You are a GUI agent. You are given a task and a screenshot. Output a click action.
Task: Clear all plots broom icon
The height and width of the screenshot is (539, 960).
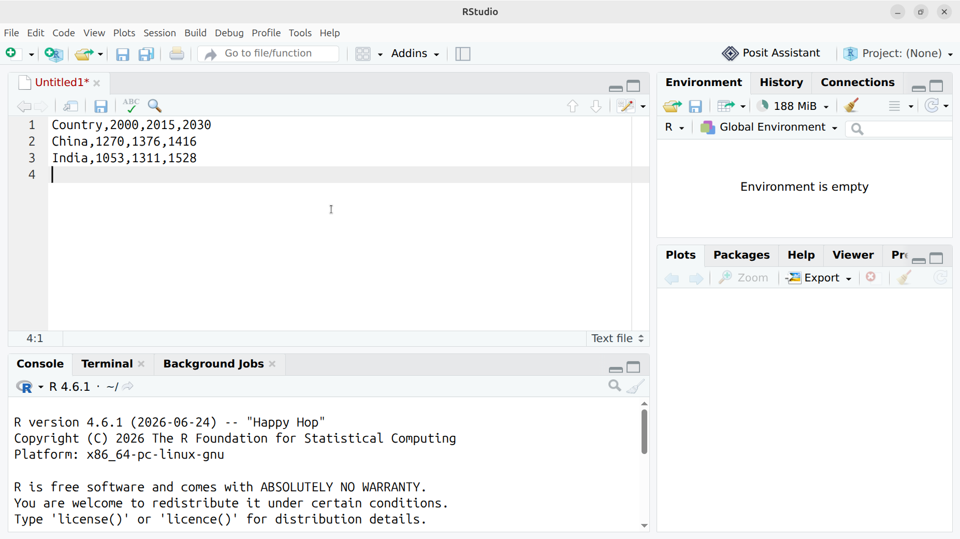905,278
